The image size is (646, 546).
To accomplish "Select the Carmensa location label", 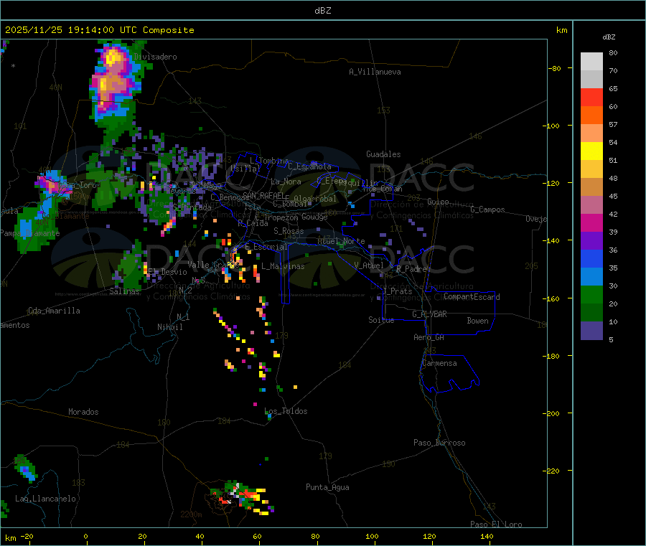I will (x=439, y=363).
